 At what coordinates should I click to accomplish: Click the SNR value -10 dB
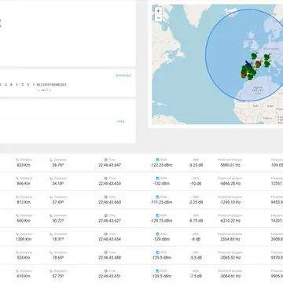196,184
